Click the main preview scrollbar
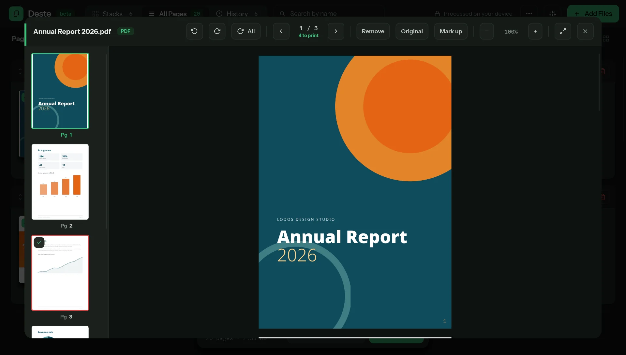 (x=599, y=82)
